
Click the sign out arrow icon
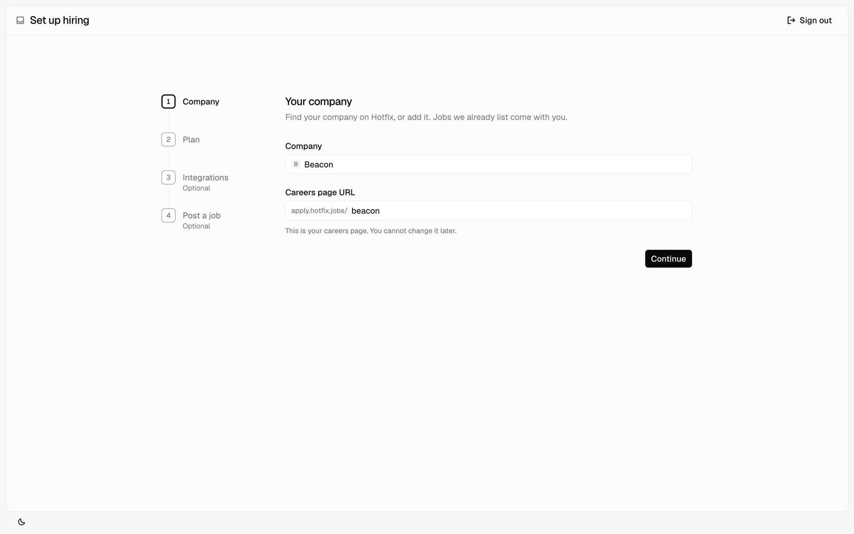[x=791, y=20]
